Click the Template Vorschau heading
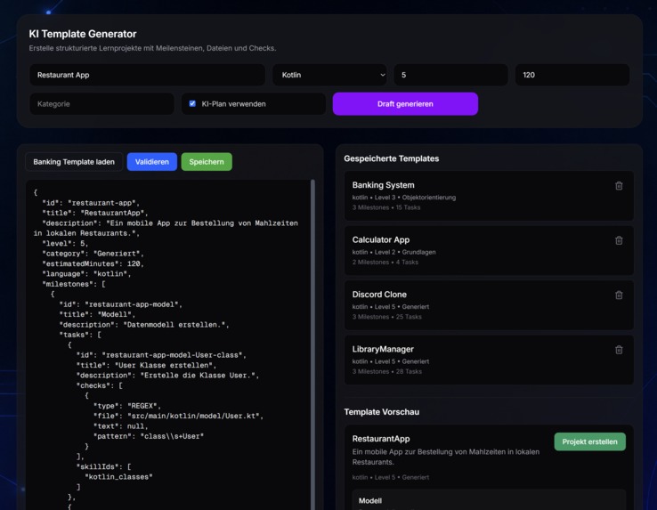 381,412
